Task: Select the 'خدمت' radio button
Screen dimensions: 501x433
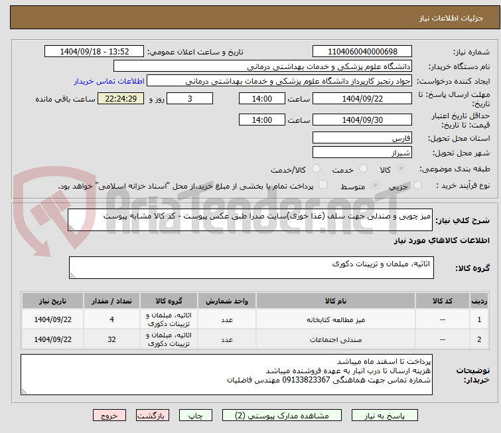Action: (x=362, y=169)
